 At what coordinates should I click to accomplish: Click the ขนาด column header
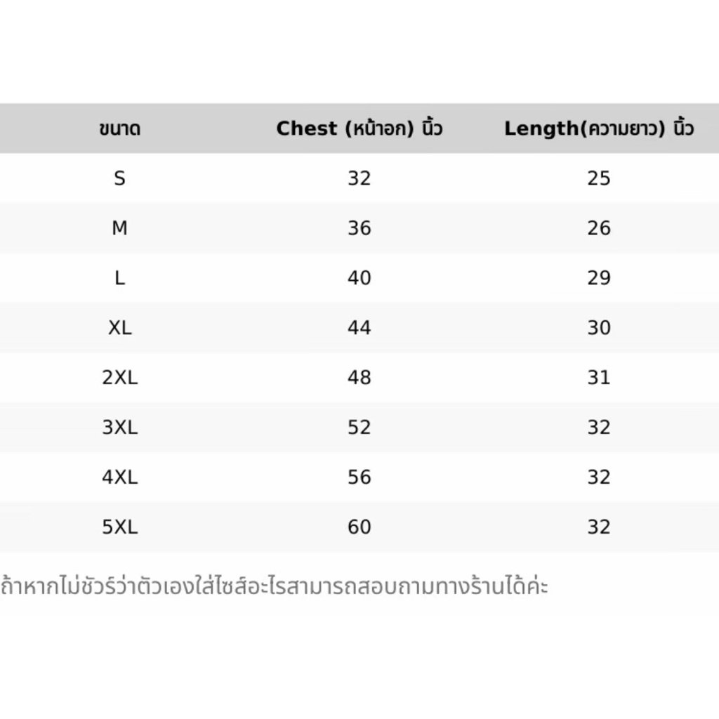point(119,128)
